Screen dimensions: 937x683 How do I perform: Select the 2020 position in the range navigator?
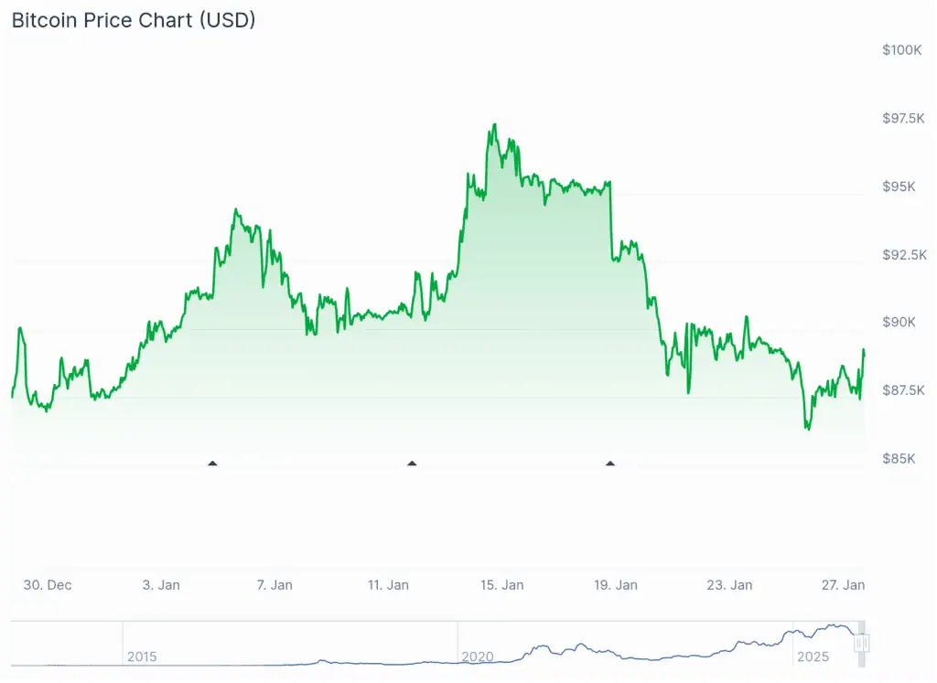[x=477, y=656]
